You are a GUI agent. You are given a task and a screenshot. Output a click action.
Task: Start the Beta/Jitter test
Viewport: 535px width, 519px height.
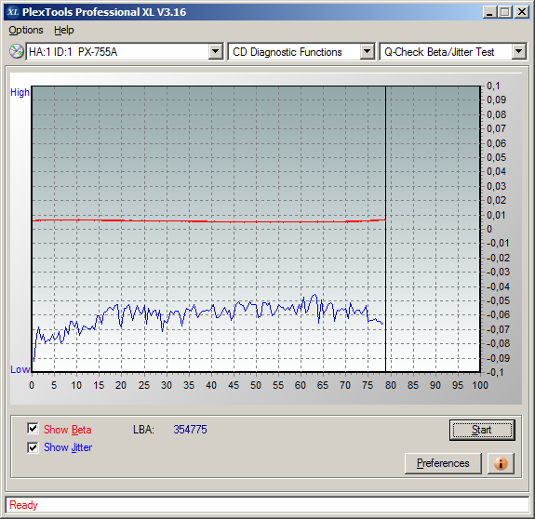[482, 430]
